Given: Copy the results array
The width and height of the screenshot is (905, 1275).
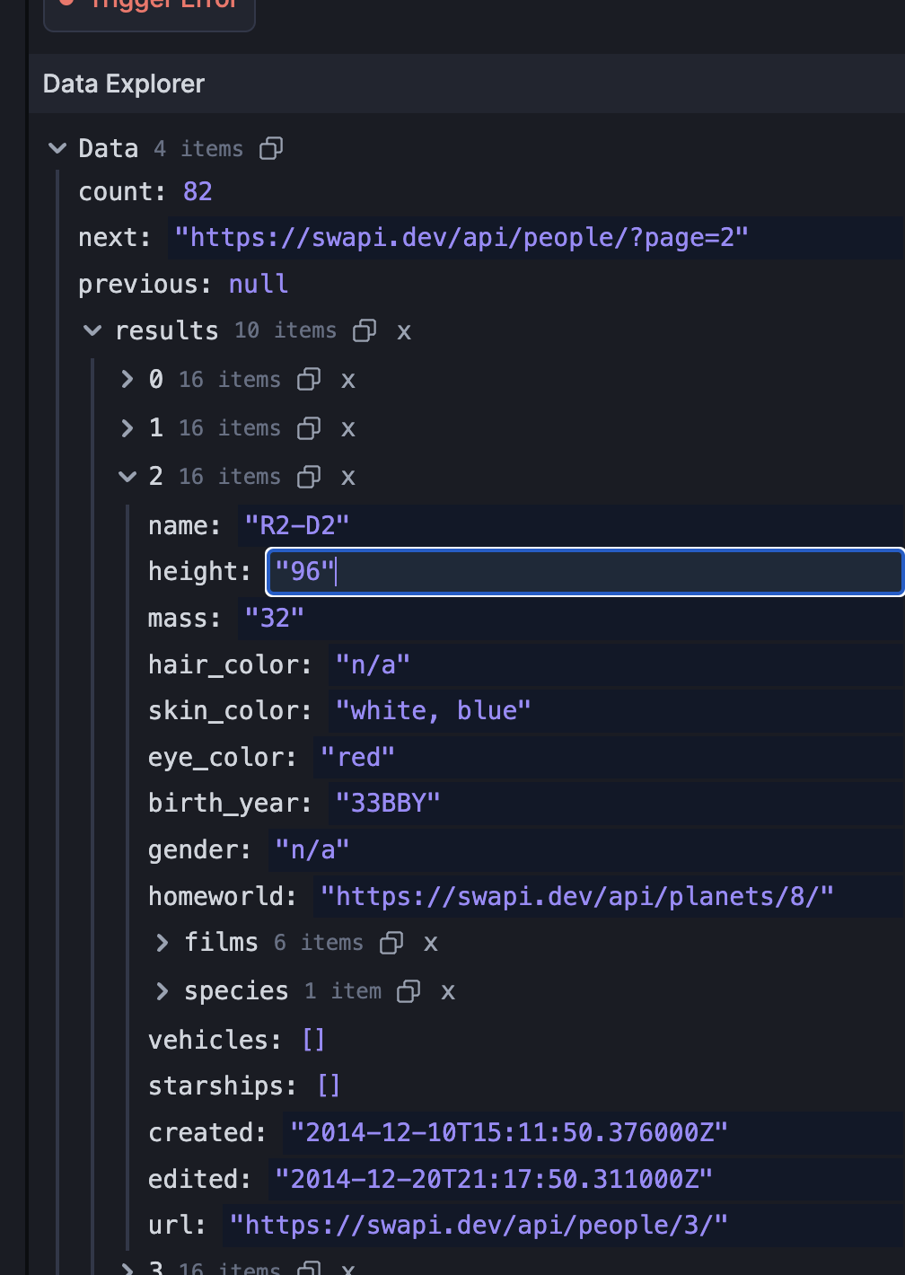Looking at the screenshot, I should (x=365, y=331).
